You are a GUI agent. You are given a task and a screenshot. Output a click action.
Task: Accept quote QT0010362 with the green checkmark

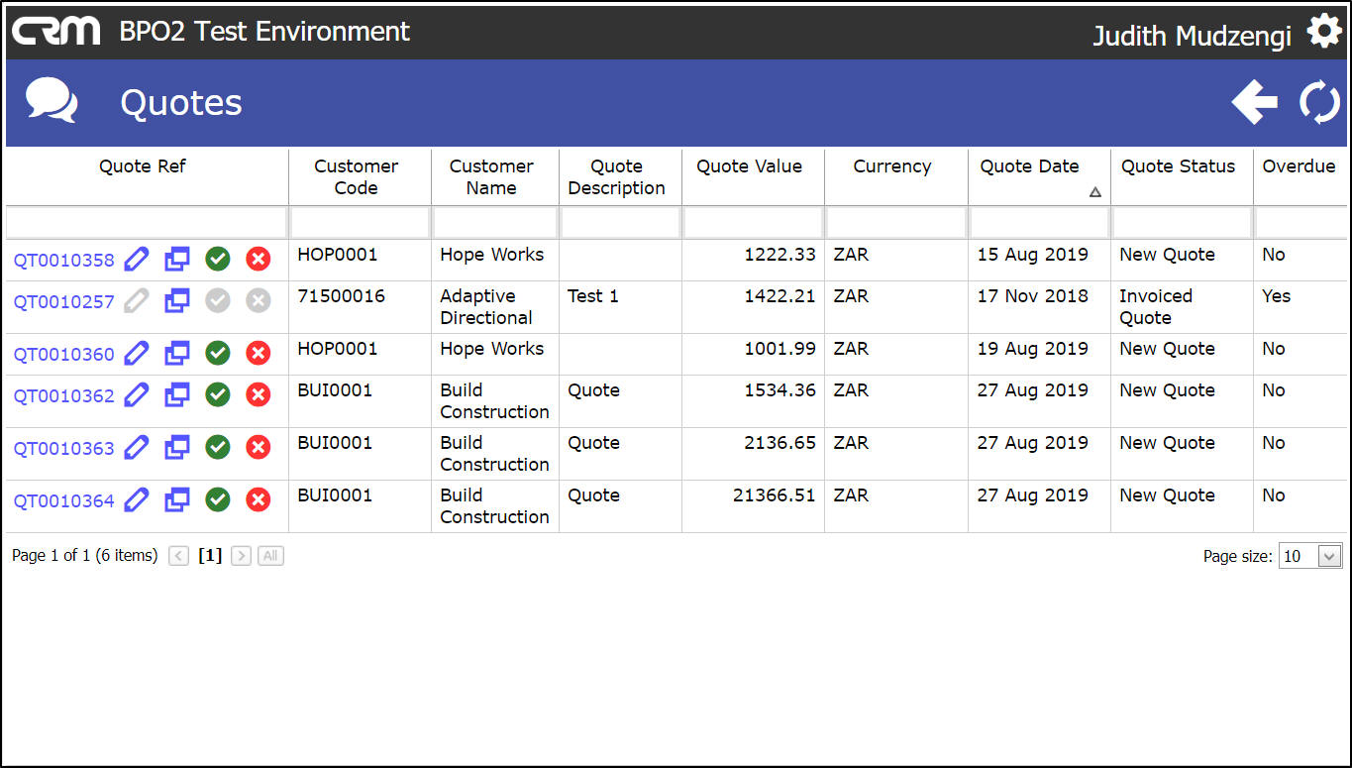pos(218,395)
